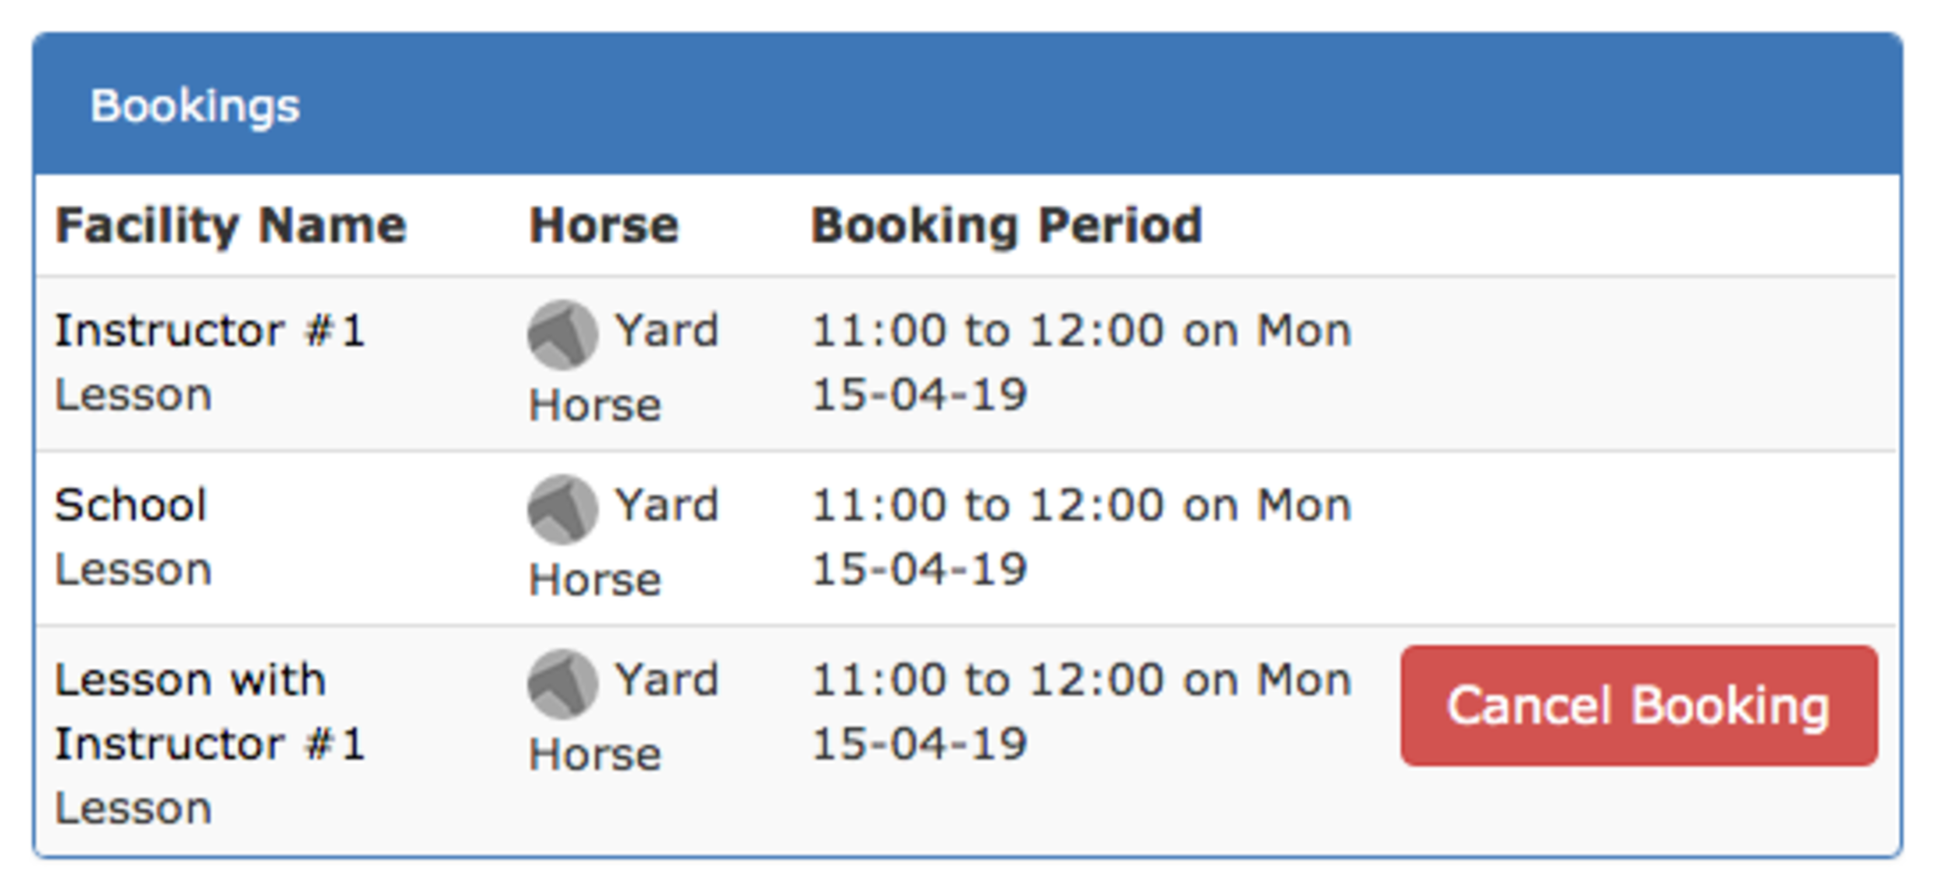Click Lesson label under School
The width and height of the screenshot is (1939, 884).
coord(133,569)
